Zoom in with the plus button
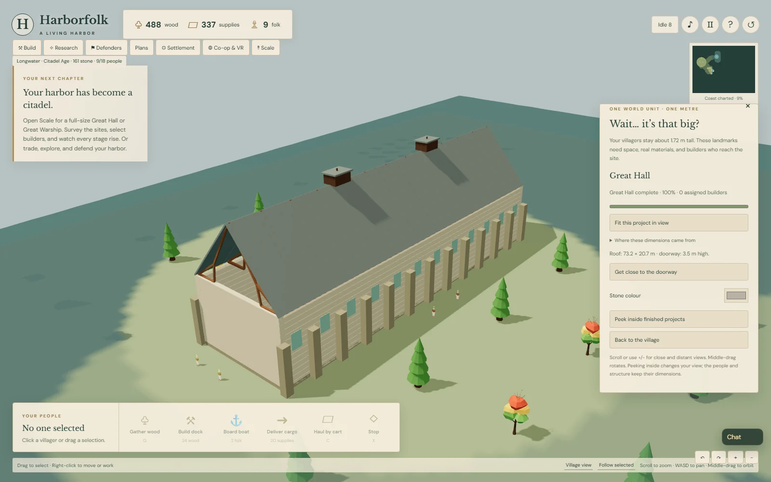 pyautogui.click(x=735, y=457)
